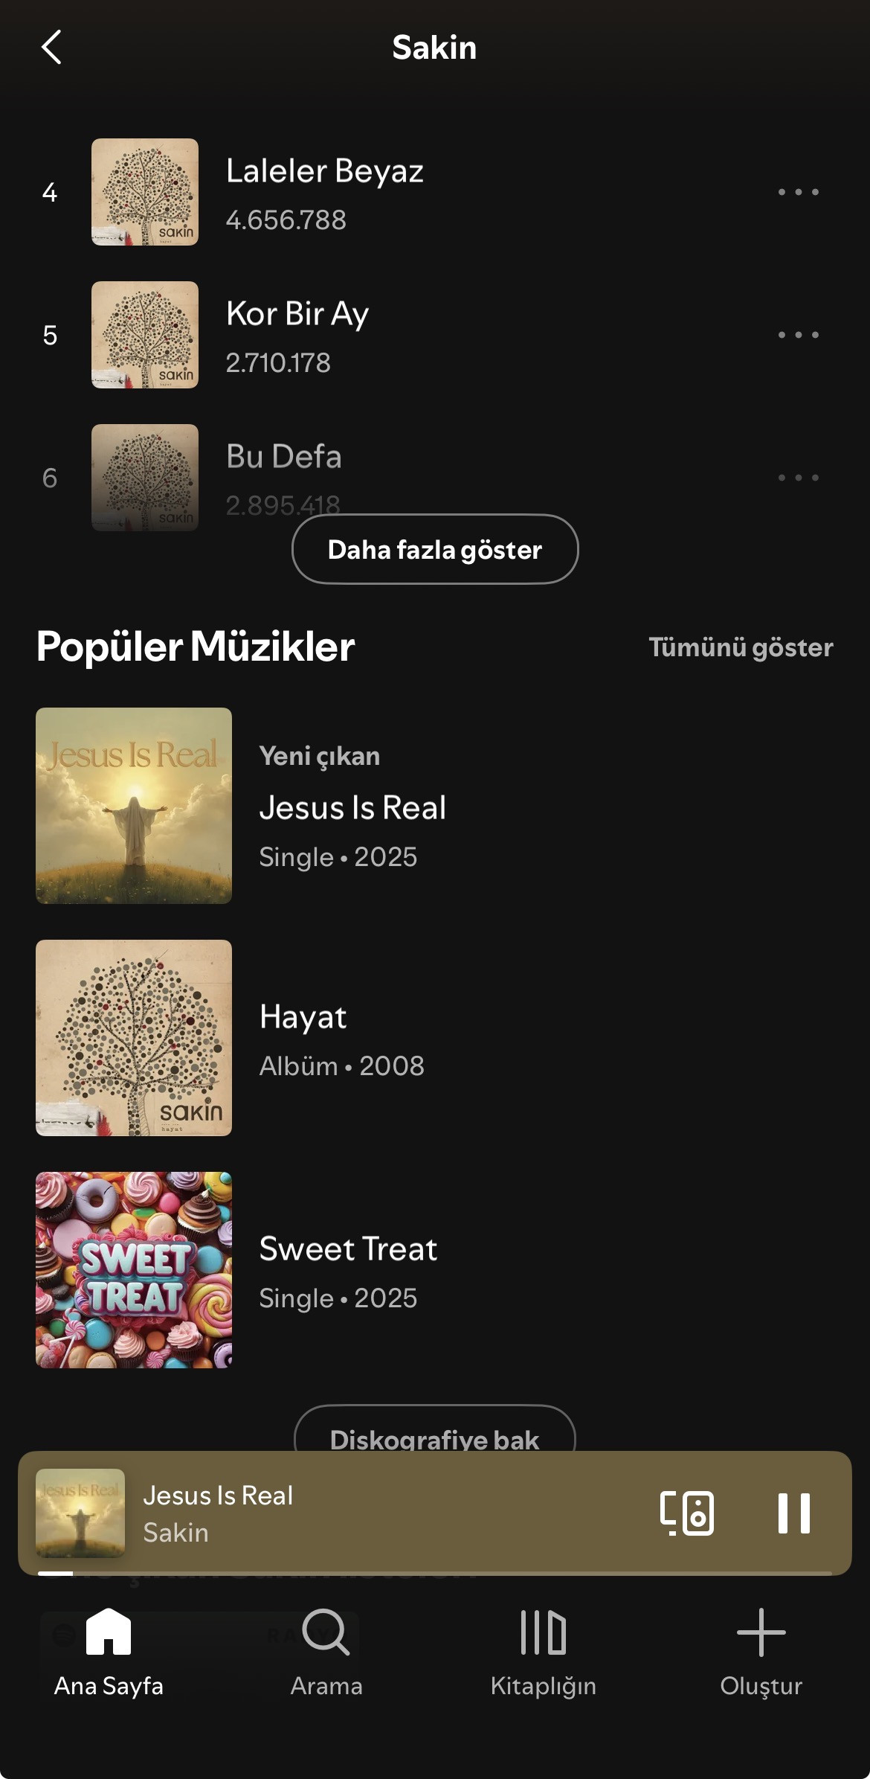Open more options for Kor Bir Ay
Screen dimensions: 870x1779
pos(798,335)
